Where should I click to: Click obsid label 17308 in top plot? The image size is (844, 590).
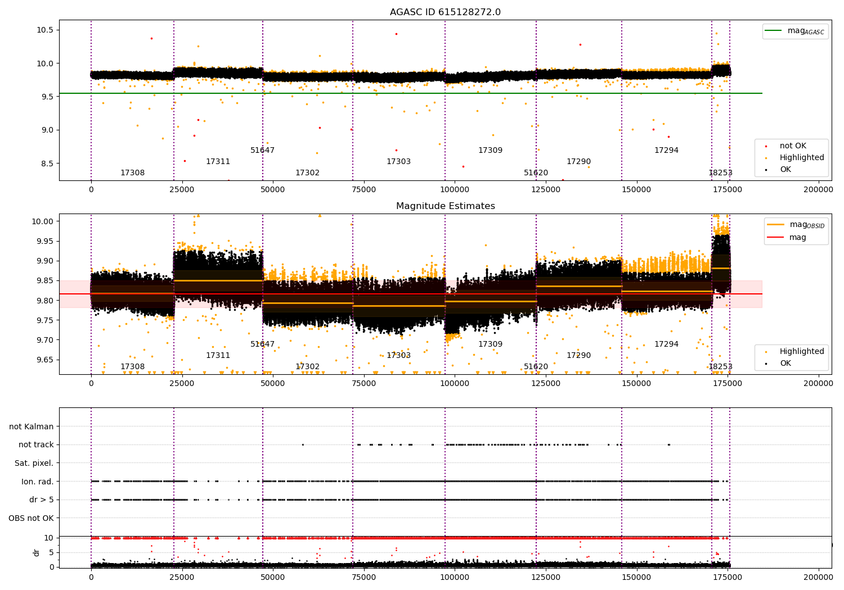point(132,173)
